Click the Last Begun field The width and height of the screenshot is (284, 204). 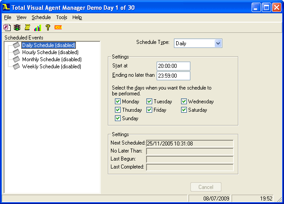pyautogui.click(x=189, y=159)
